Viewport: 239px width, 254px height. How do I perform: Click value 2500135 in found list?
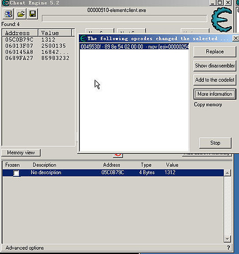[53, 46]
